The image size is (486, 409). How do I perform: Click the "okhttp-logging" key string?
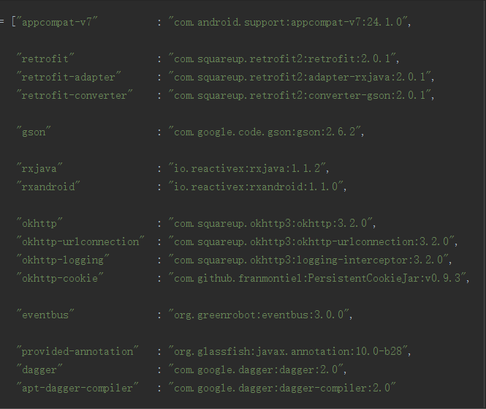pyautogui.click(x=64, y=260)
